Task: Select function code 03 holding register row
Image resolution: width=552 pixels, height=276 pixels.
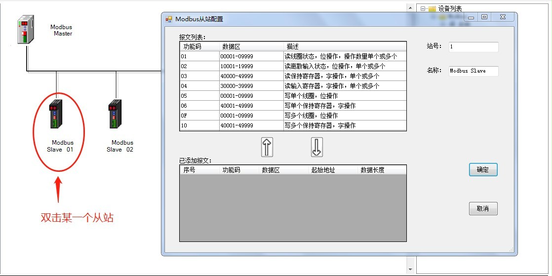Action: [293, 76]
